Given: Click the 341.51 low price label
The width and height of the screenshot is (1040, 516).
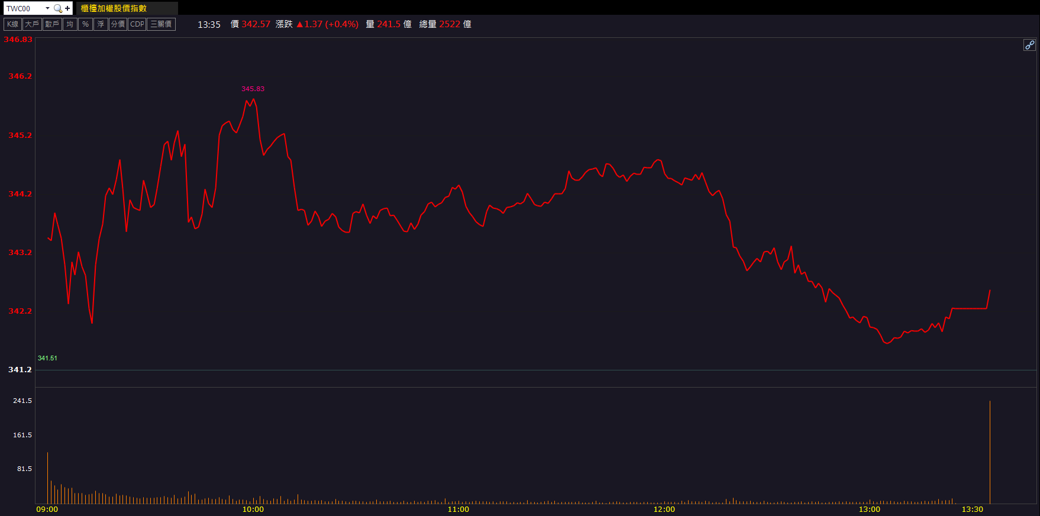Looking at the screenshot, I should (47, 358).
